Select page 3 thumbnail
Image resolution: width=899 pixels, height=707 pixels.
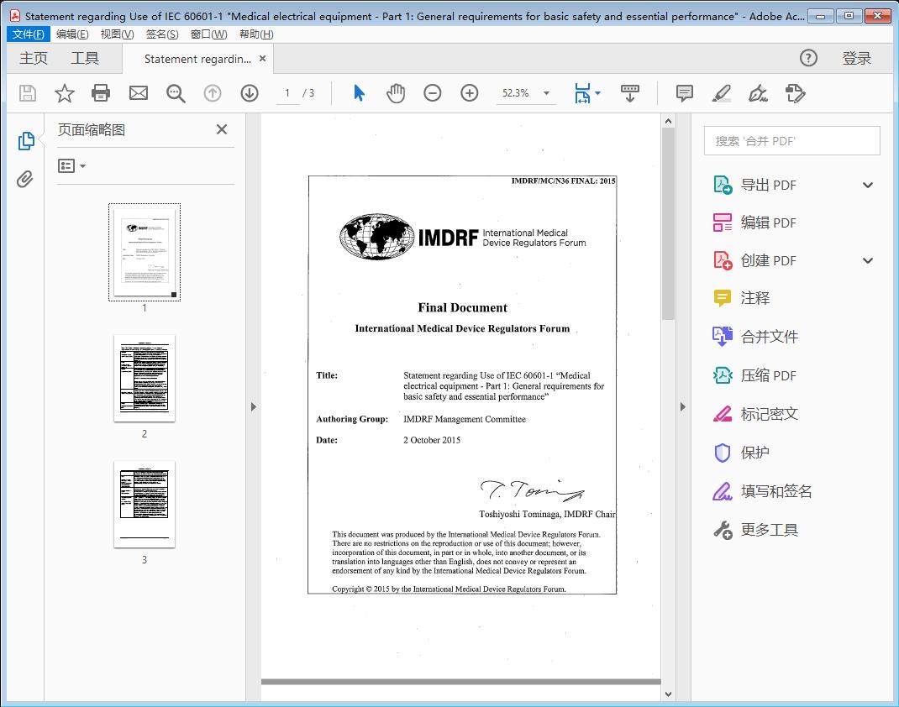(x=145, y=504)
